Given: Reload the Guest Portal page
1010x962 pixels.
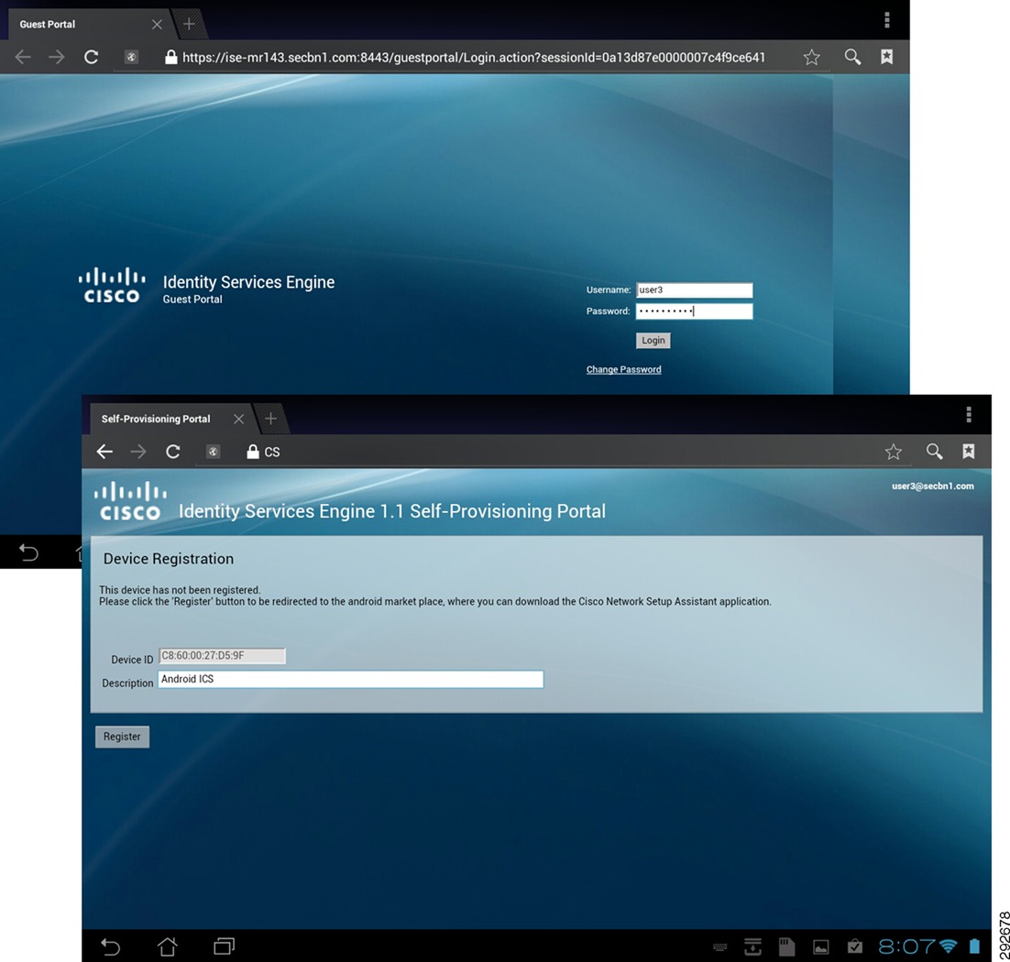Looking at the screenshot, I should [x=92, y=58].
